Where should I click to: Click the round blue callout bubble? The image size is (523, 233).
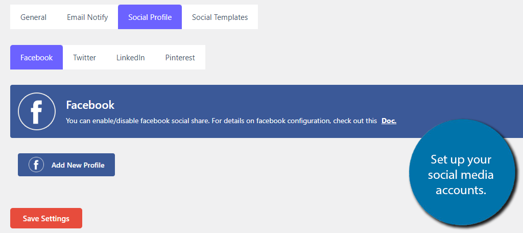[462, 172]
